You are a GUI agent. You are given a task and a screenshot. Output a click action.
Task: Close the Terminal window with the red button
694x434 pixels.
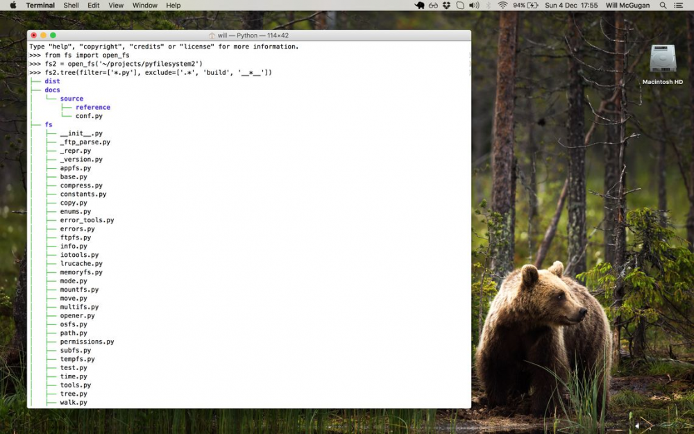[x=34, y=35]
